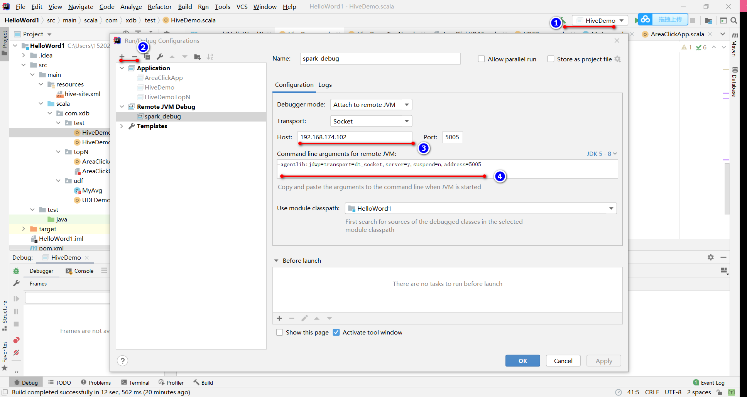
Task: Open VCS menu
Action: 242,7
